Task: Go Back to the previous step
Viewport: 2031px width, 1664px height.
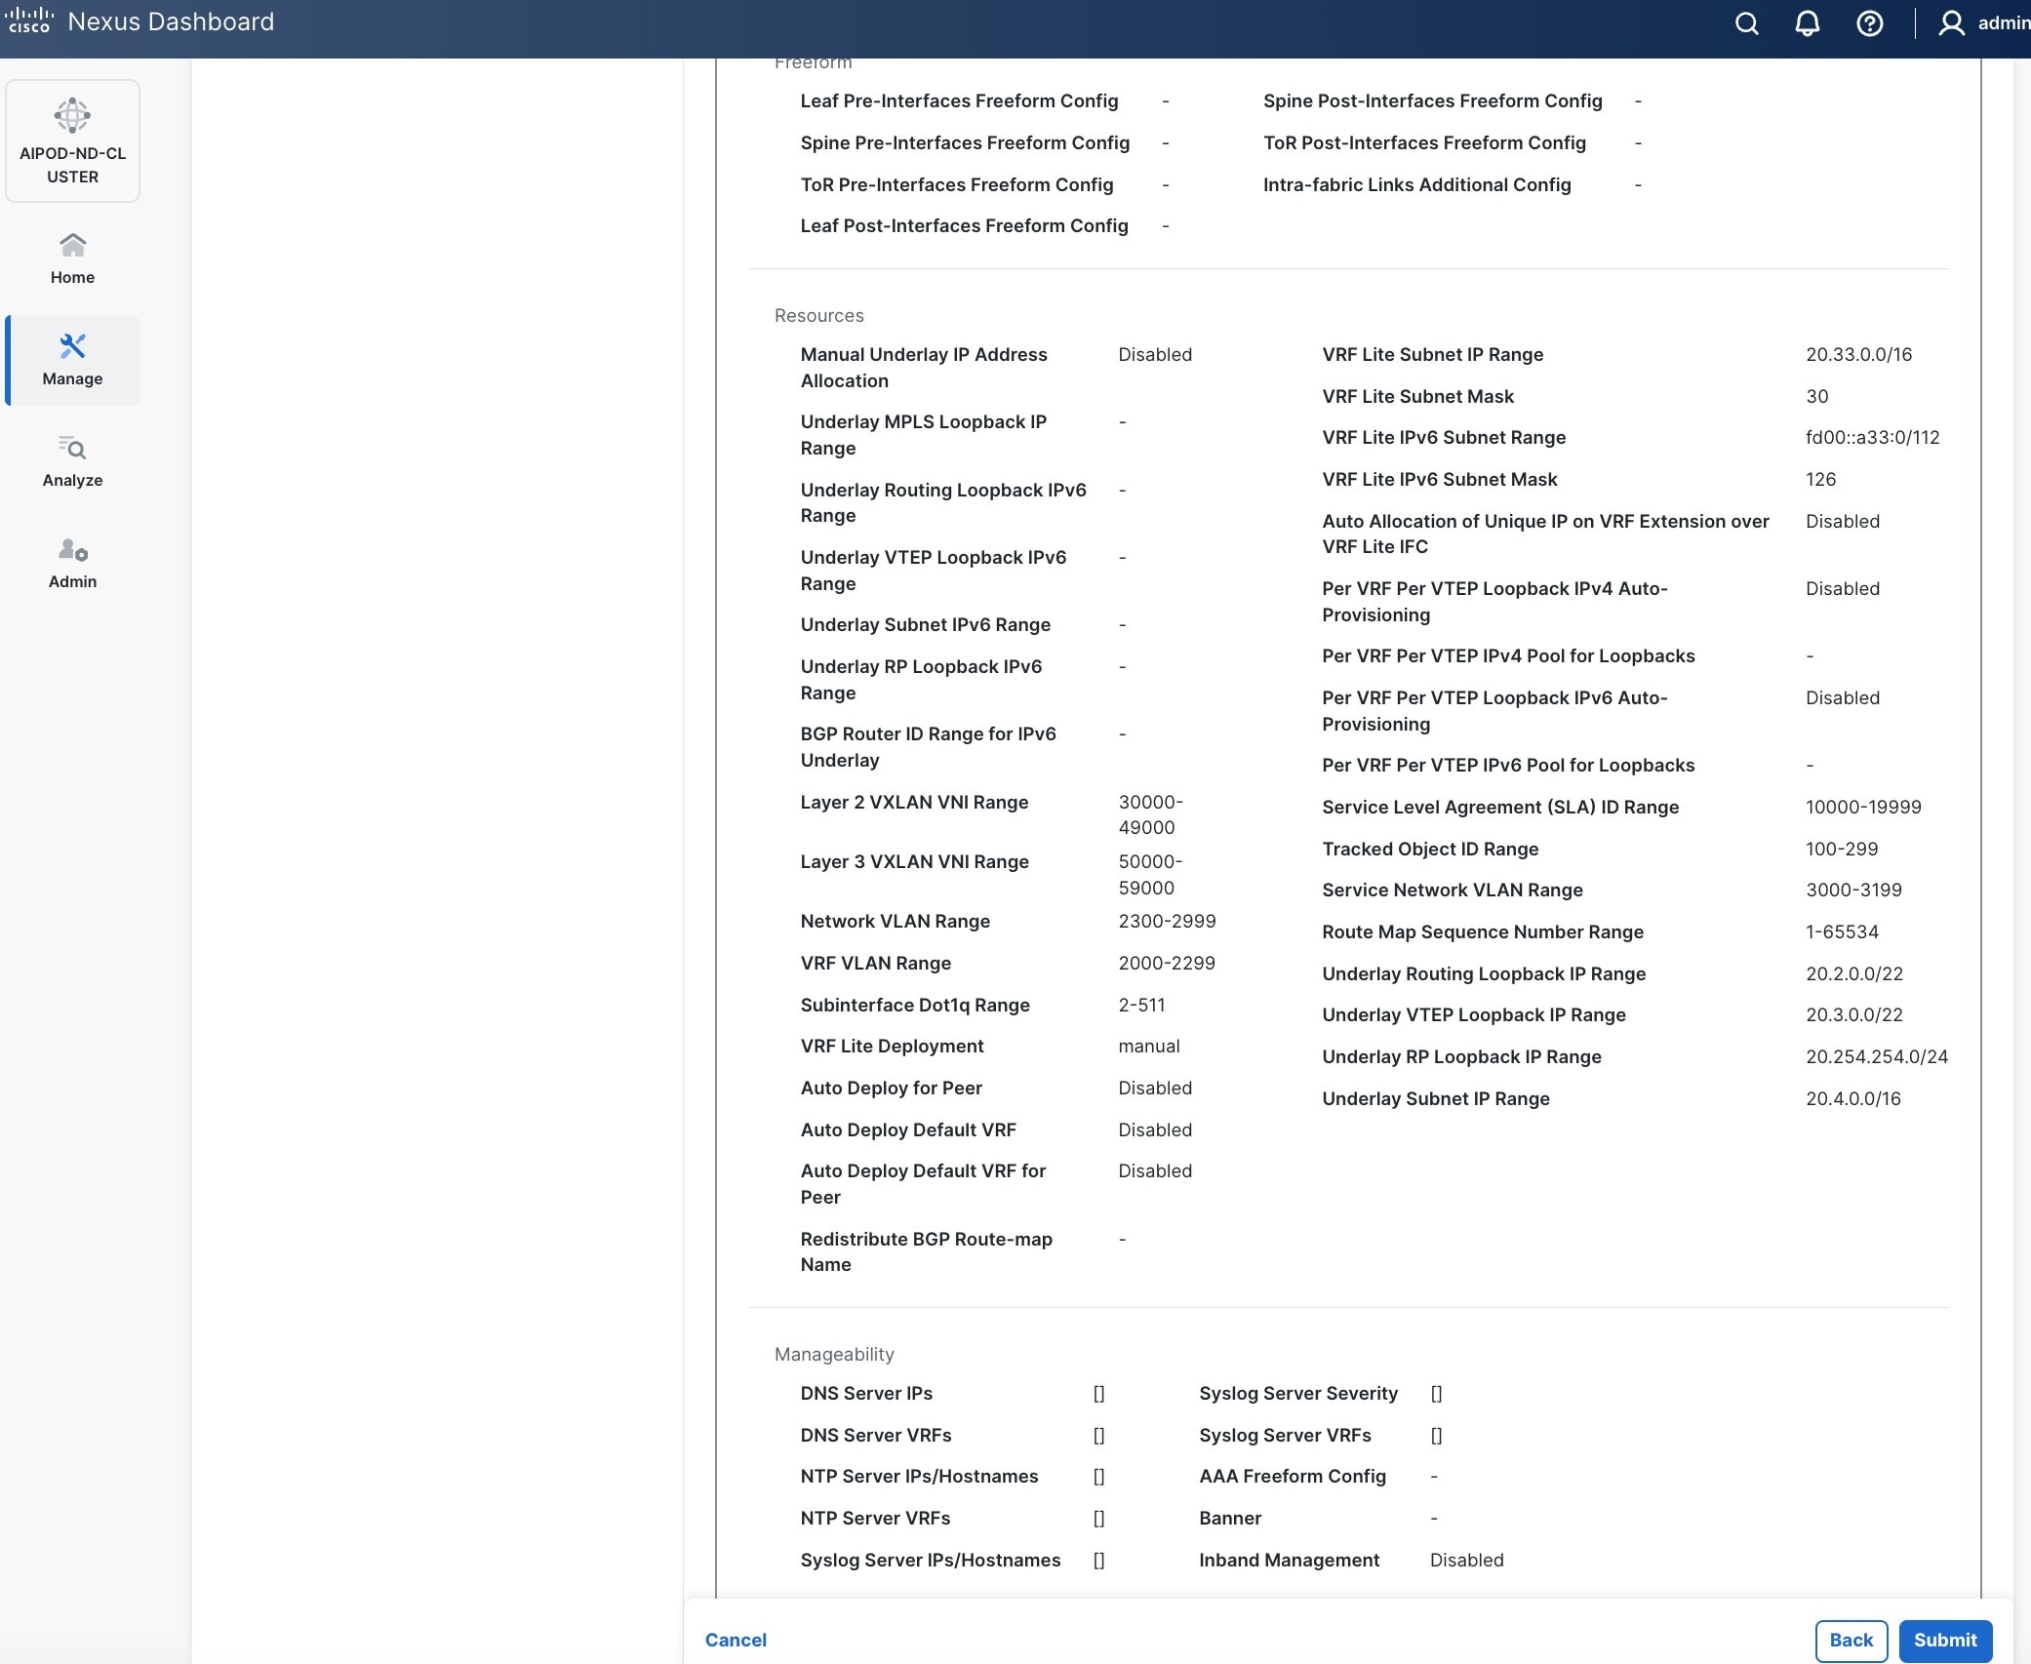Action: click(x=1850, y=1641)
